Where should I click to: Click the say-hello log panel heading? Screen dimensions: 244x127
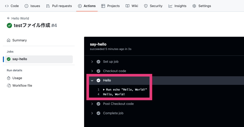click(98, 44)
